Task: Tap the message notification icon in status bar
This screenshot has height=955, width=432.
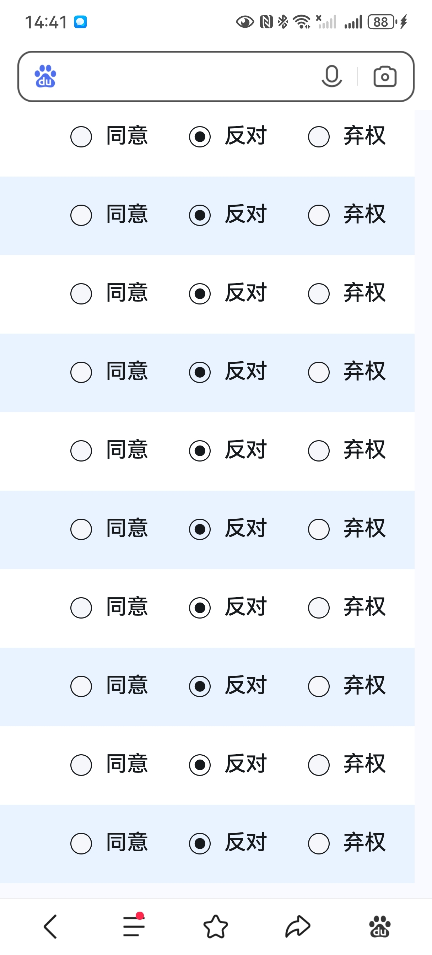Action: click(x=80, y=22)
